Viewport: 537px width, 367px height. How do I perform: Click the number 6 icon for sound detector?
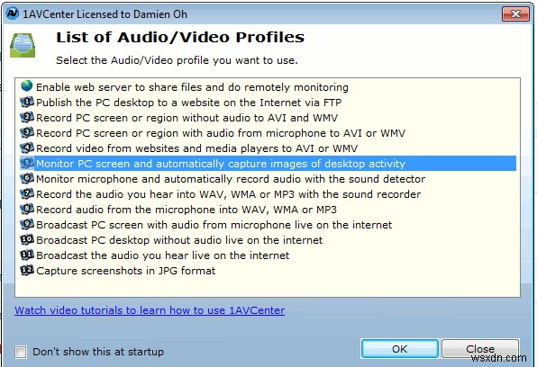tap(27, 178)
